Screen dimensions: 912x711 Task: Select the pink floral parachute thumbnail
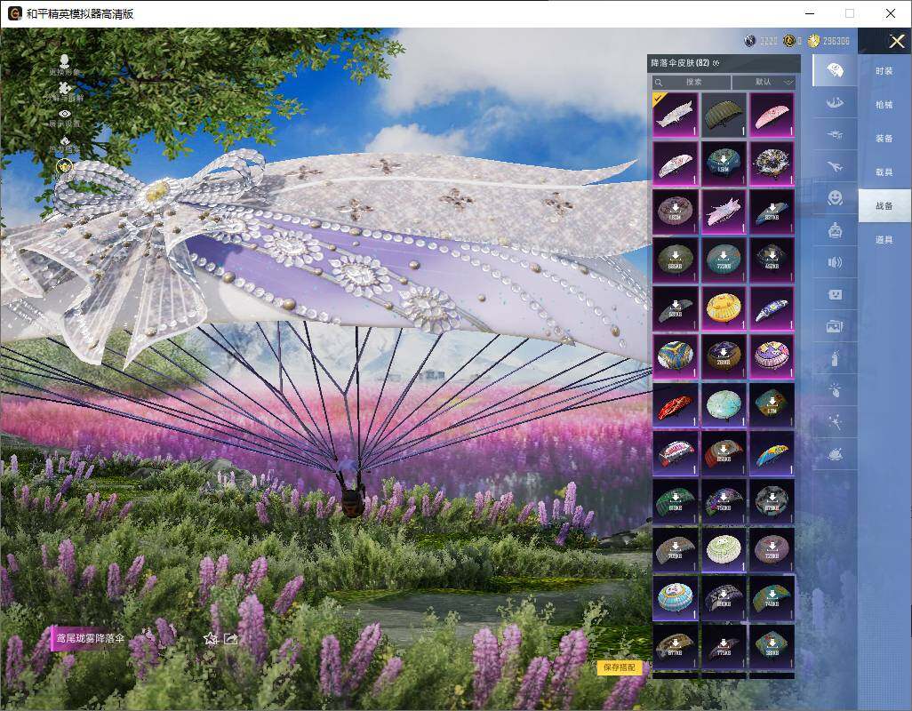(772, 115)
